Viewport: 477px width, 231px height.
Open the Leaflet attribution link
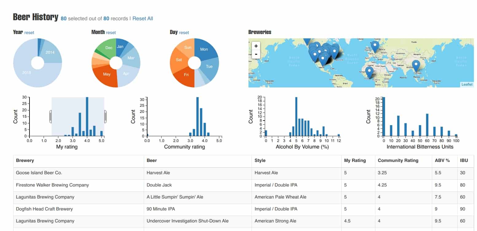tap(466, 84)
